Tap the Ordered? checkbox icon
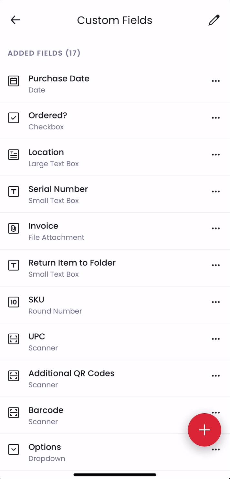The image size is (230, 479). [14, 118]
